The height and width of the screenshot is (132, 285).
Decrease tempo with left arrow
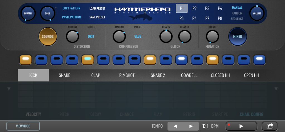175,126
